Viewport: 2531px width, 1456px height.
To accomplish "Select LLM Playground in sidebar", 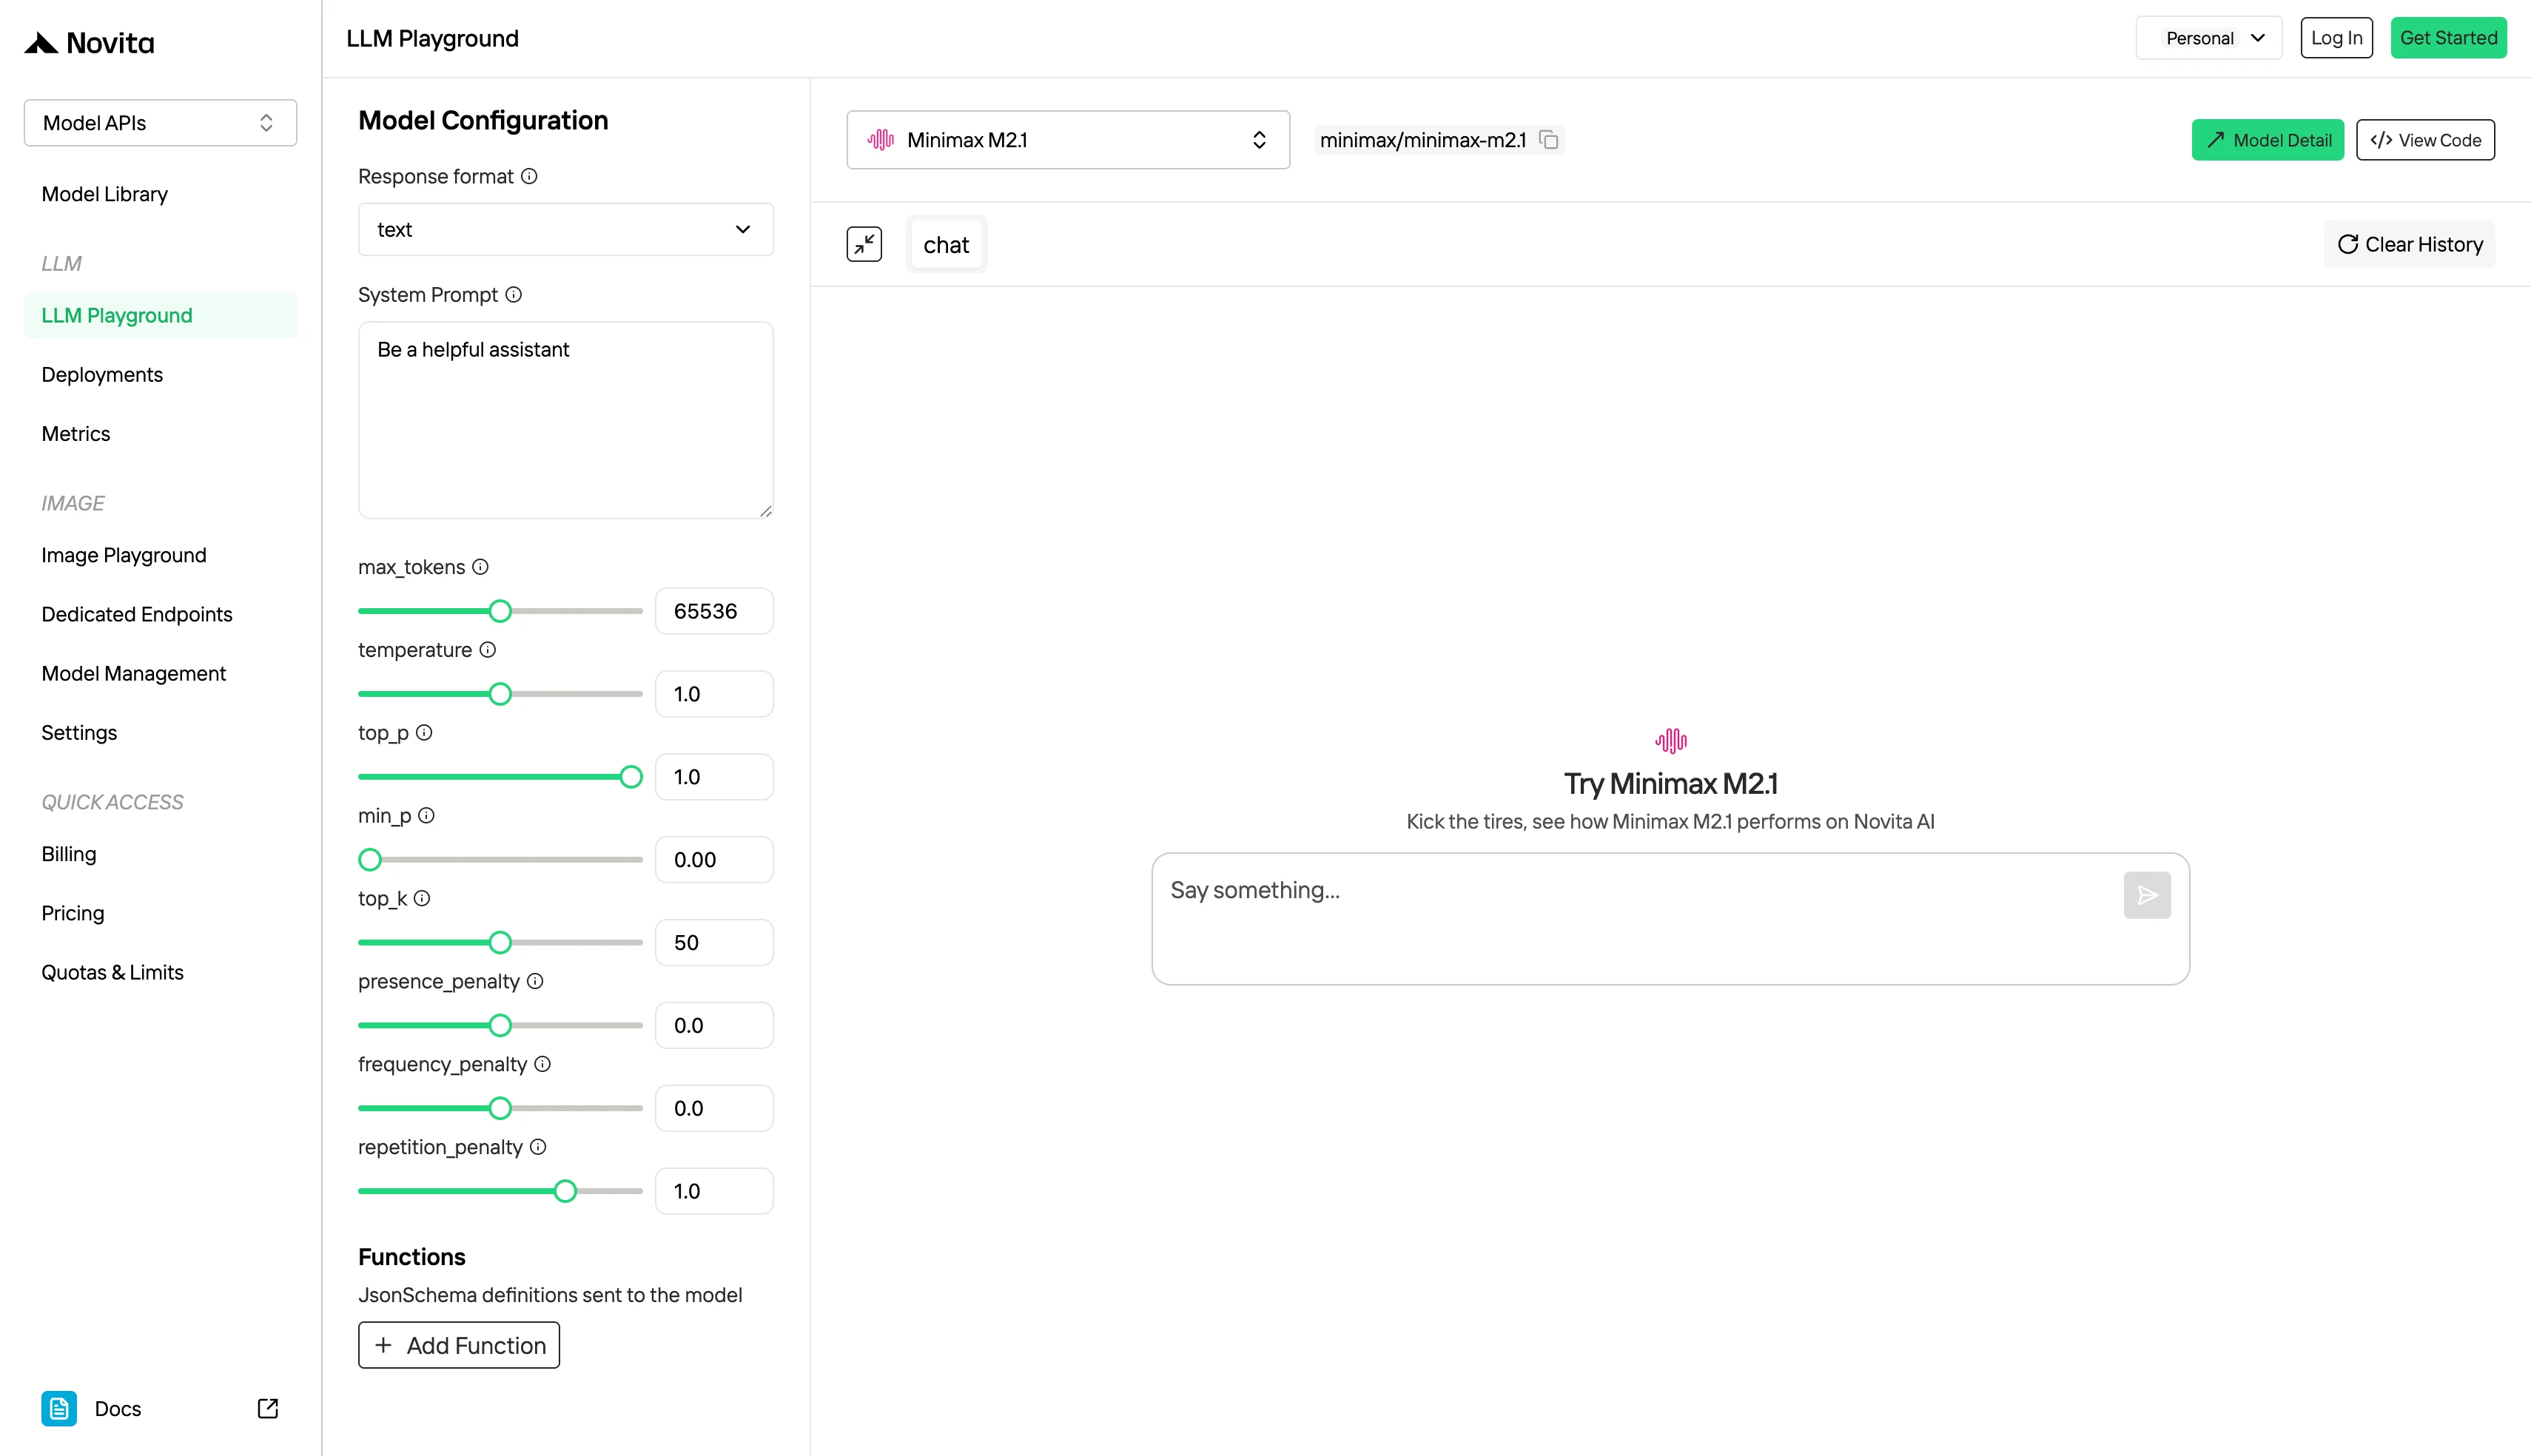I will 160,315.
